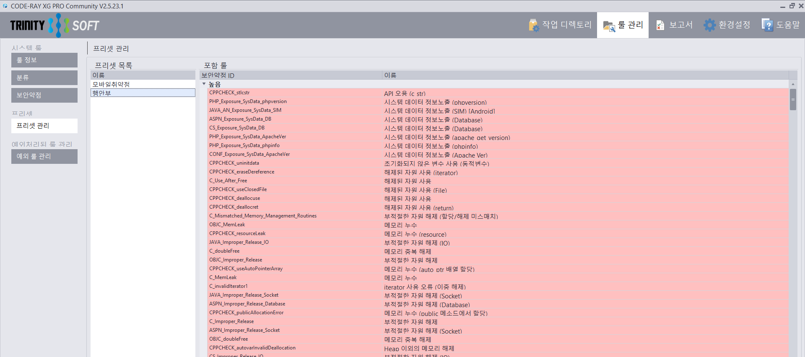Select the JAVA_Improper_Release_Socket row

pyautogui.click(x=498, y=295)
